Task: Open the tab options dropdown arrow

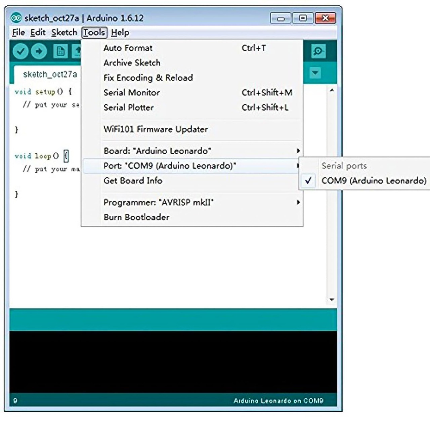Action: pyautogui.click(x=315, y=73)
